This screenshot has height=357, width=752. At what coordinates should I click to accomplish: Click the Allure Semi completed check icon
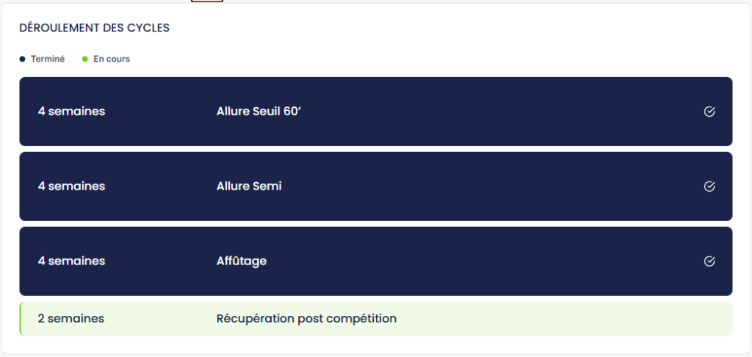pos(709,187)
